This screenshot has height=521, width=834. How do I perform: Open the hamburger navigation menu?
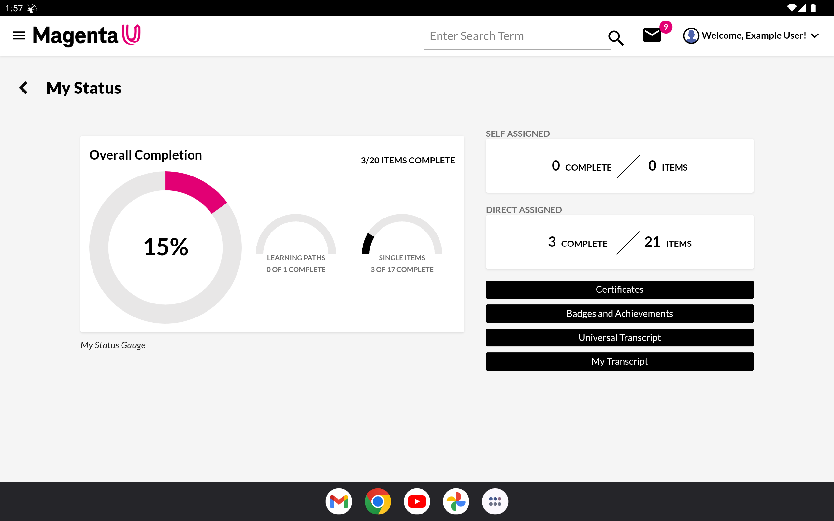[19, 35]
